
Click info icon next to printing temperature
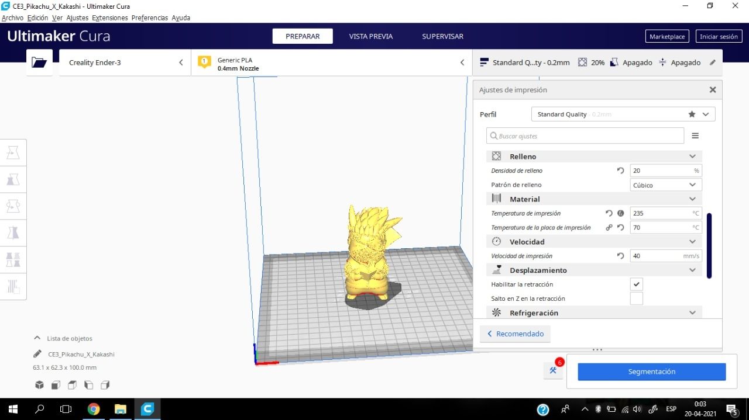tap(621, 213)
